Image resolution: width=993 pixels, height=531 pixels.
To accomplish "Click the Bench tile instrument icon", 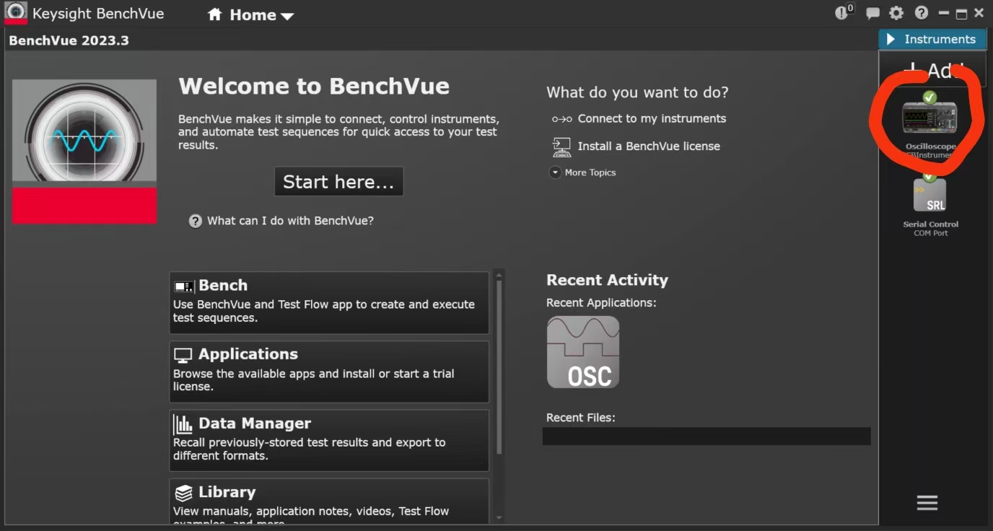I will point(184,286).
